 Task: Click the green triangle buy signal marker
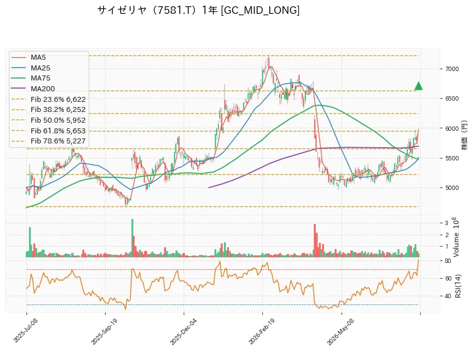click(x=418, y=86)
